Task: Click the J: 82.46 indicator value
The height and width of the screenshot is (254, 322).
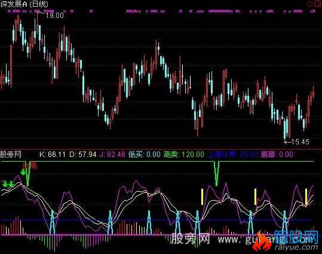Action: (112, 155)
